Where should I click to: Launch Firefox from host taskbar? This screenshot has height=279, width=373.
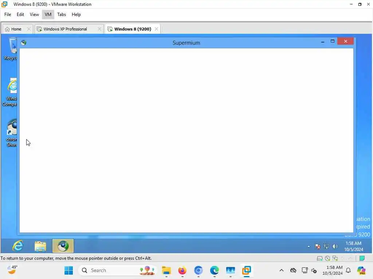[182, 270]
